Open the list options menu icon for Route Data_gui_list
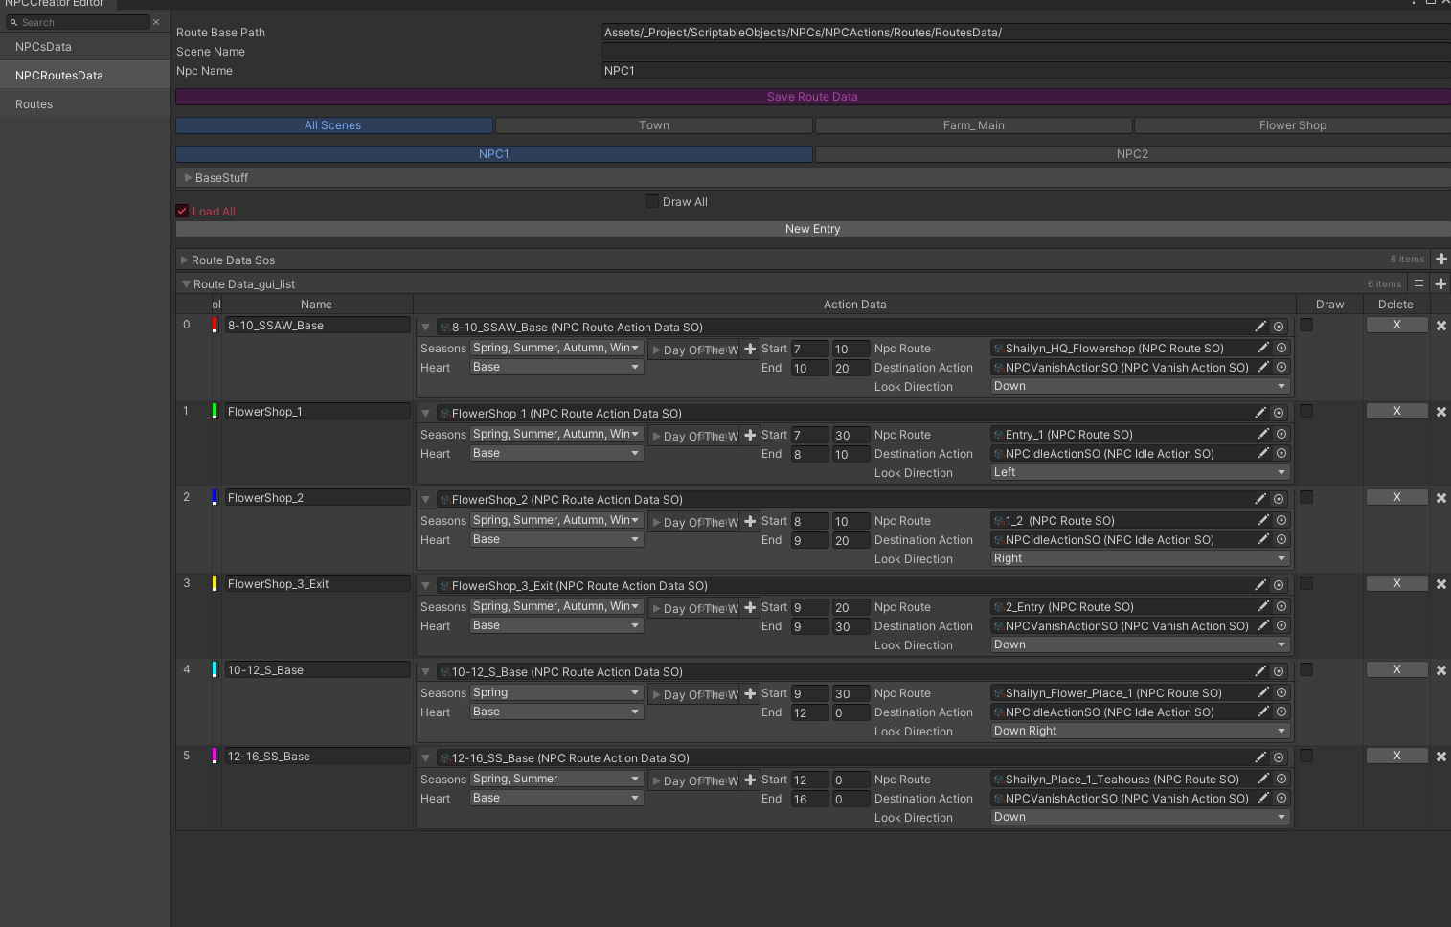Image resolution: width=1451 pixels, height=927 pixels. click(1419, 283)
